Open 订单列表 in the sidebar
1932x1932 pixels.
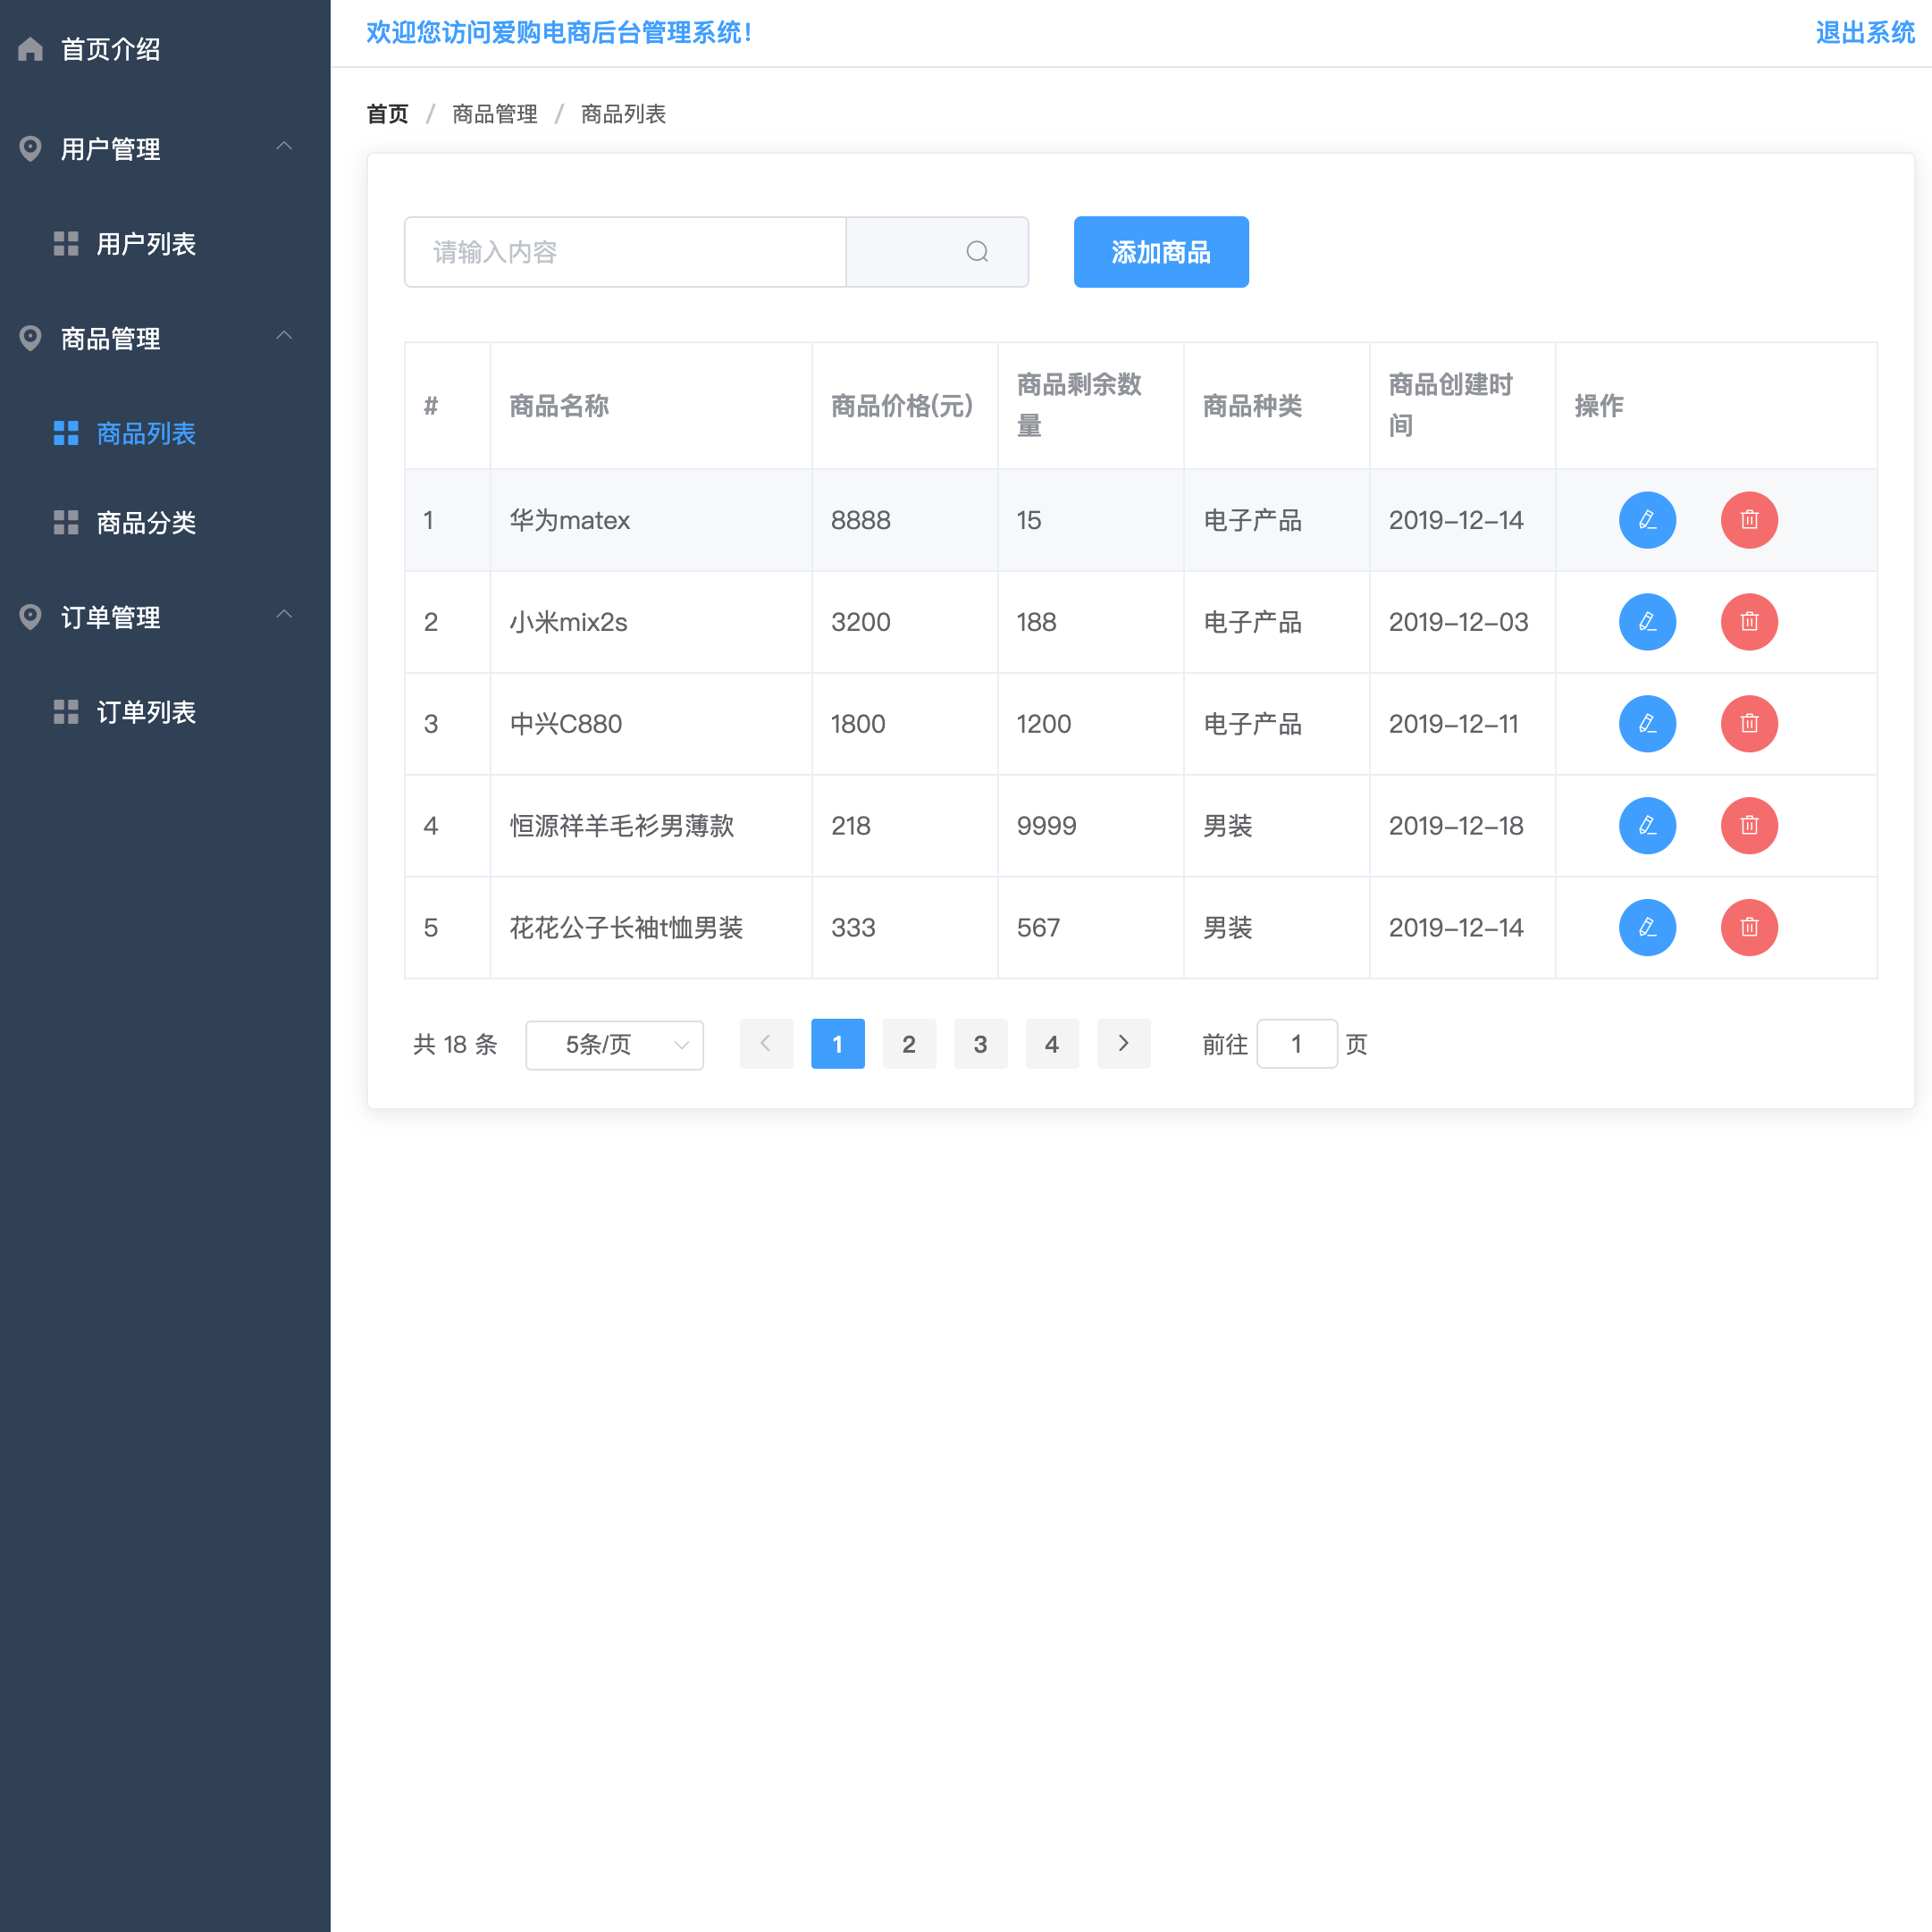(145, 712)
